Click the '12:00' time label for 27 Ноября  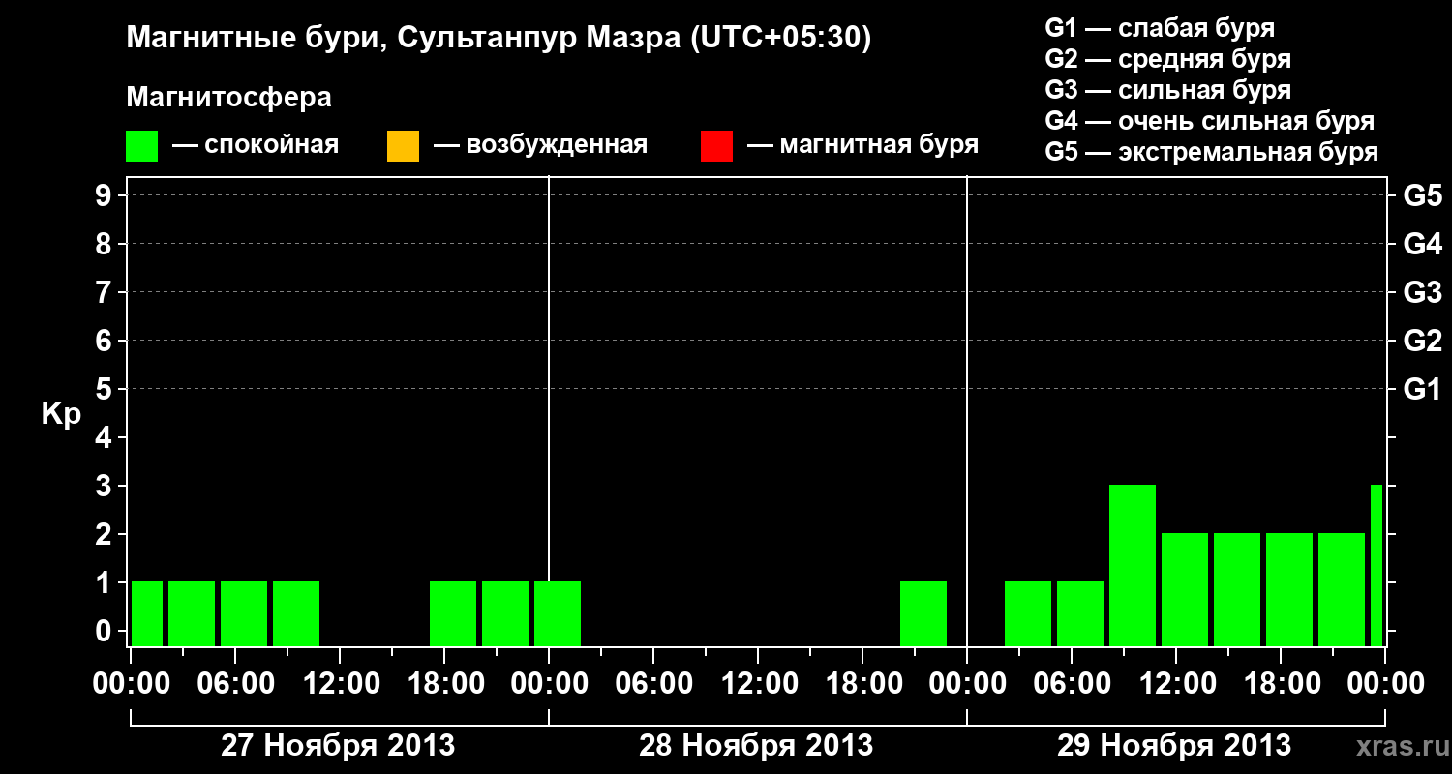[340, 684]
